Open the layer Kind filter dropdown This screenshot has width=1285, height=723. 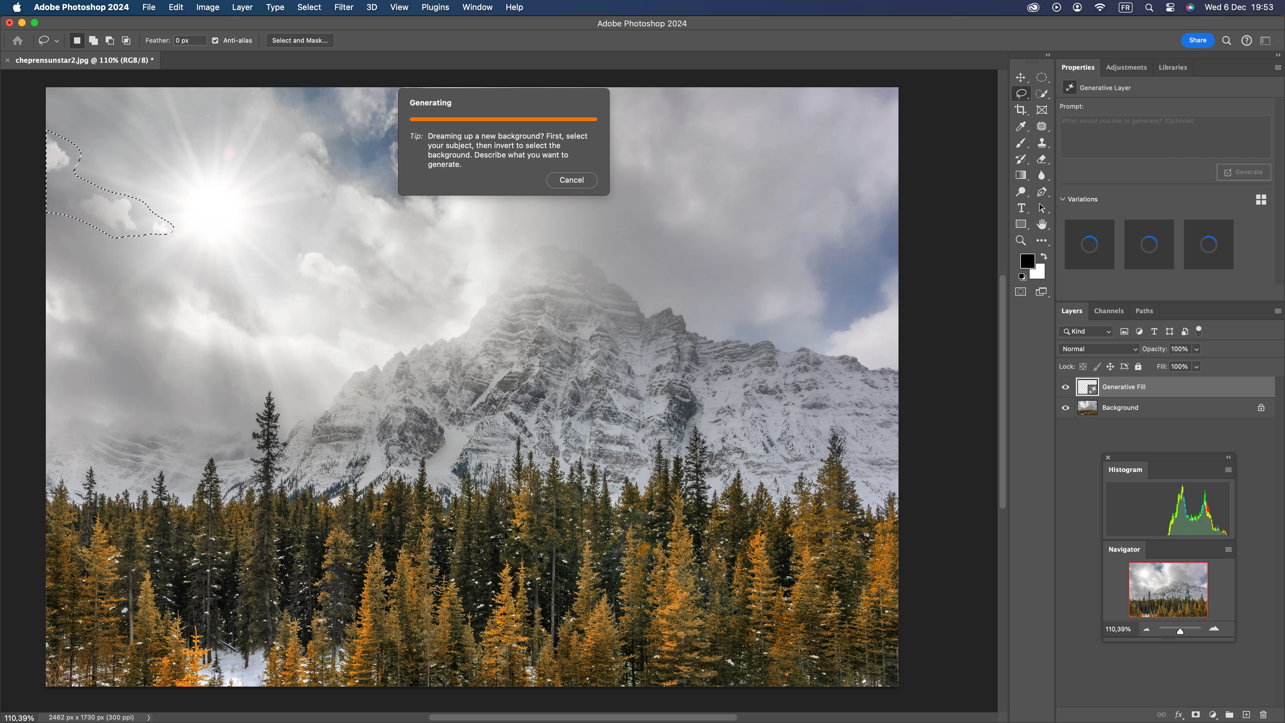click(1086, 331)
